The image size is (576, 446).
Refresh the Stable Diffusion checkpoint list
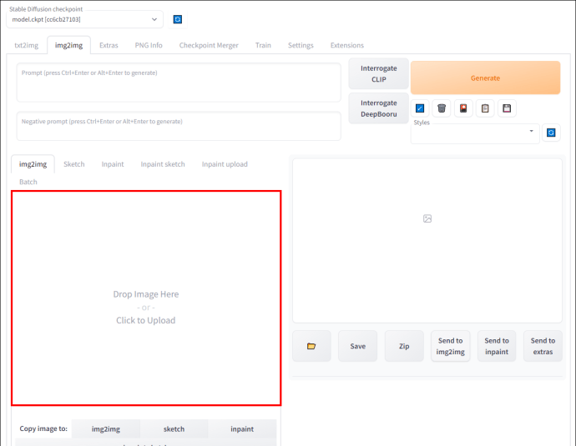pos(178,19)
